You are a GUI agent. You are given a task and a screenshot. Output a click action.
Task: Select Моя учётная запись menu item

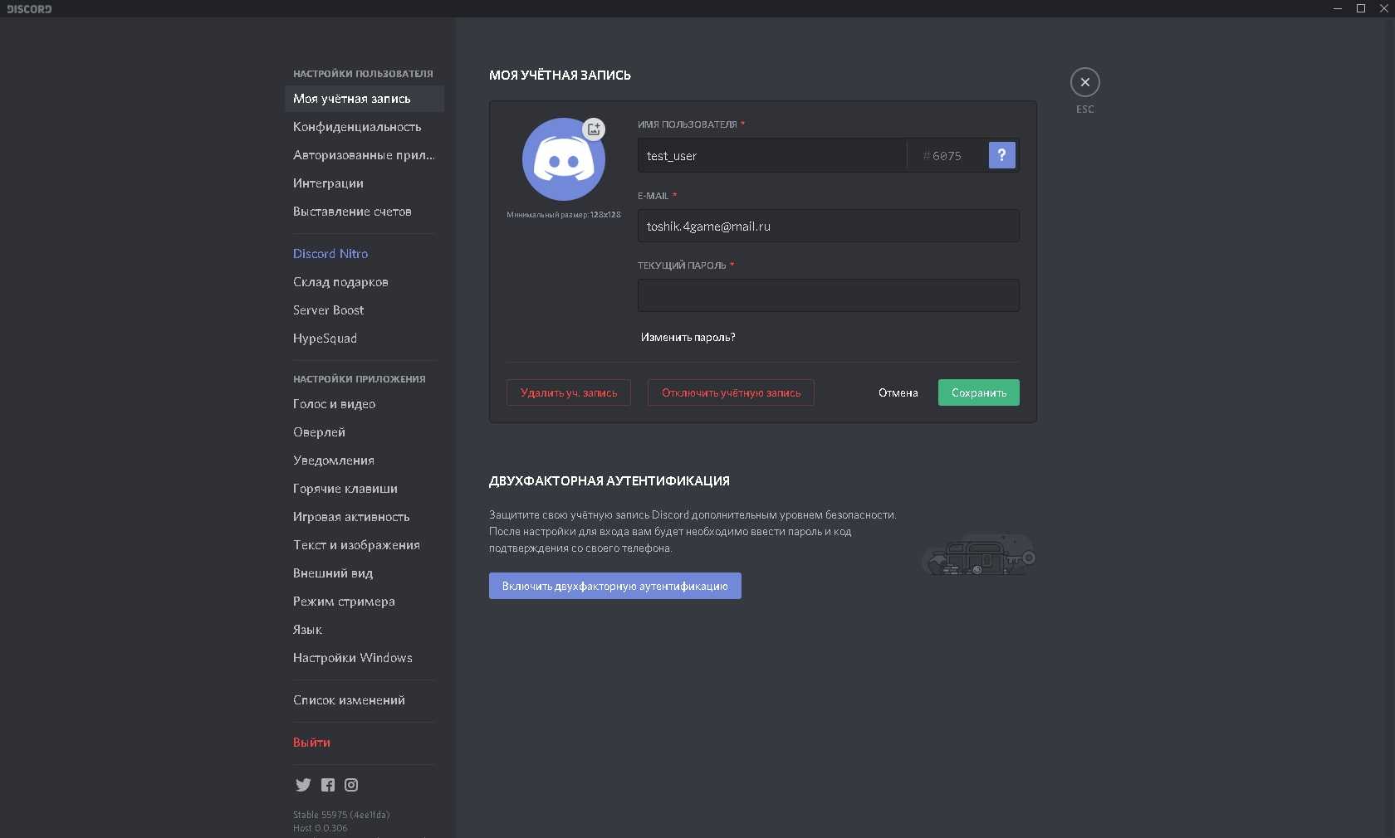pos(365,99)
